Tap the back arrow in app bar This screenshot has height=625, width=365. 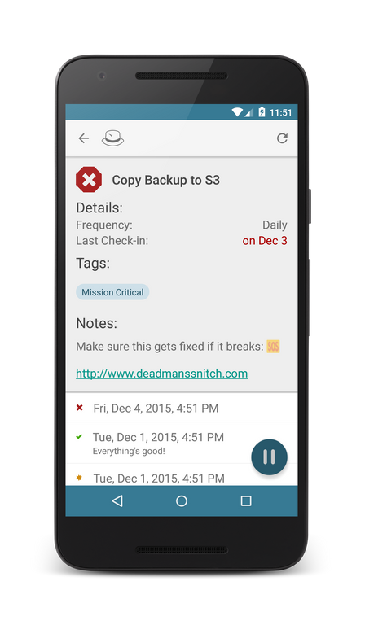83,138
